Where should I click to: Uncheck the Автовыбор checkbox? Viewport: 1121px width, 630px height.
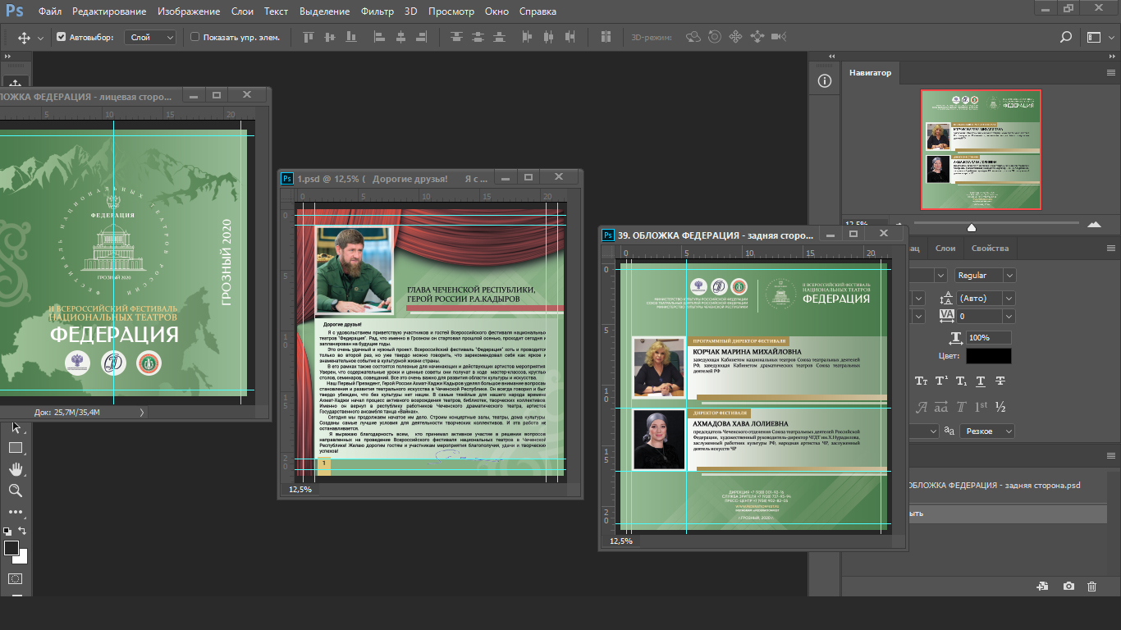(61, 37)
